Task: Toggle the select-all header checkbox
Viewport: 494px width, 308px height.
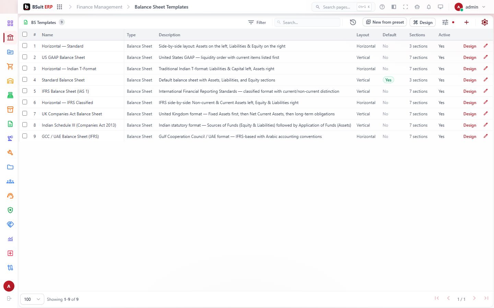Action: tap(25, 34)
